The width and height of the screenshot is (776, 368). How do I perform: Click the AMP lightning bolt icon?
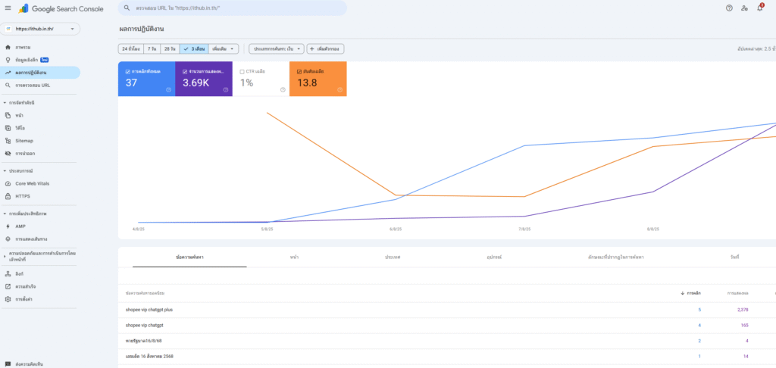8,226
